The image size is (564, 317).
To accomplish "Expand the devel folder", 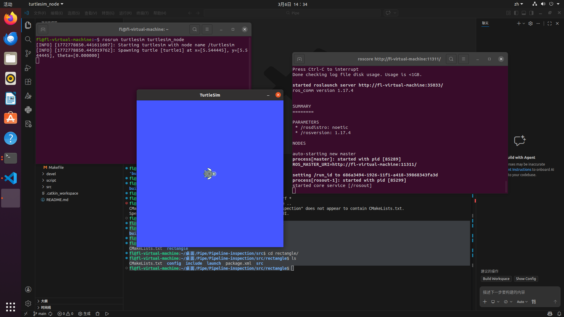I will (51, 174).
